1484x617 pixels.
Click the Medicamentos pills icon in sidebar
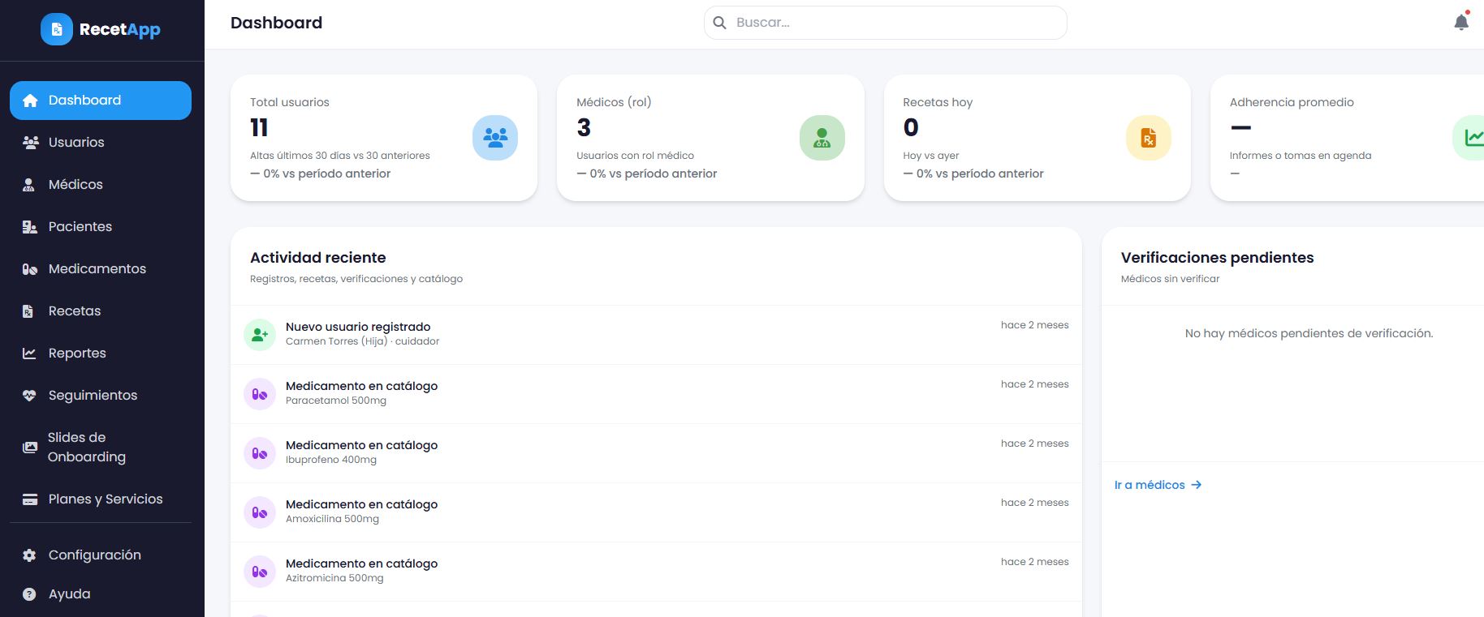pos(30,269)
